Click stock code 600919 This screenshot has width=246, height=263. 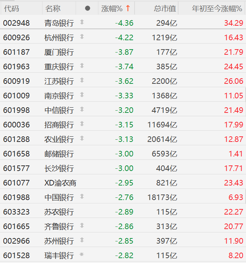click(16, 81)
